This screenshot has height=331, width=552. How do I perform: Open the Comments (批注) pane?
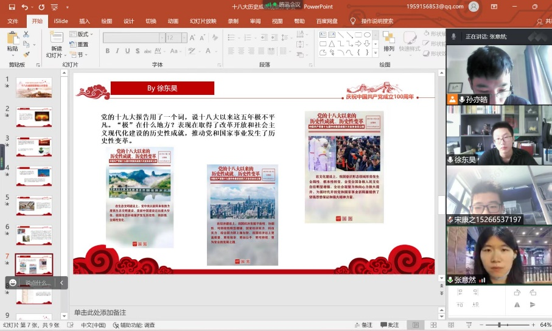point(390,325)
